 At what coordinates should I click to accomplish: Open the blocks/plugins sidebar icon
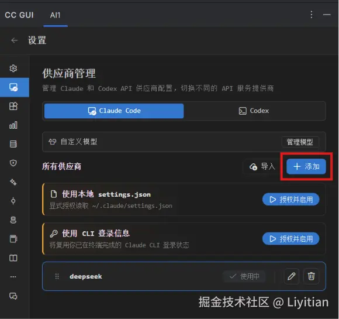pos(13,106)
